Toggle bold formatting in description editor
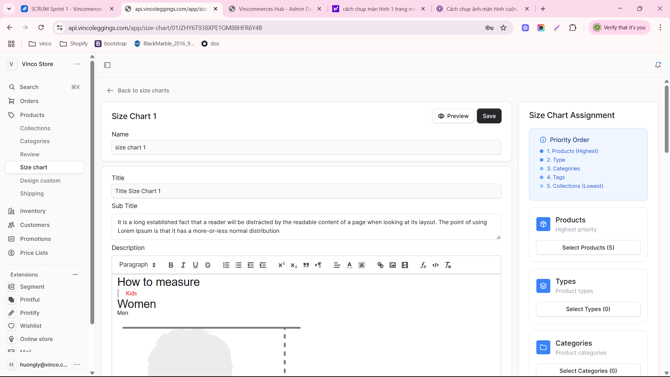The width and height of the screenshot is (670, 377). (171, 265)
